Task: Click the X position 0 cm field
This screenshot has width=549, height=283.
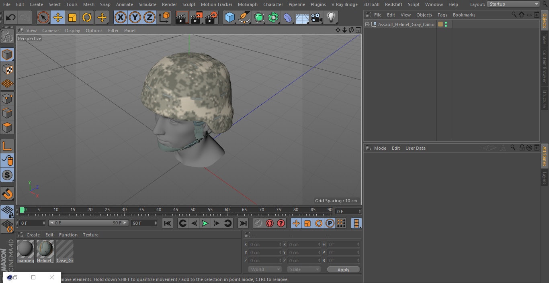Action: 265,244
